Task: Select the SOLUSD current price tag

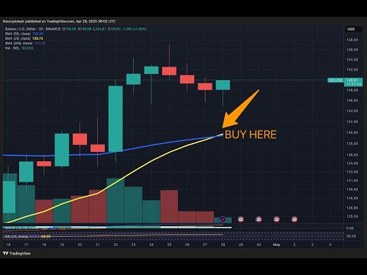Action: 346,82
